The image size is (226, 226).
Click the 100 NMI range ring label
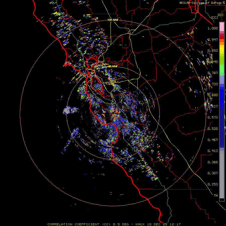[113, 20]
